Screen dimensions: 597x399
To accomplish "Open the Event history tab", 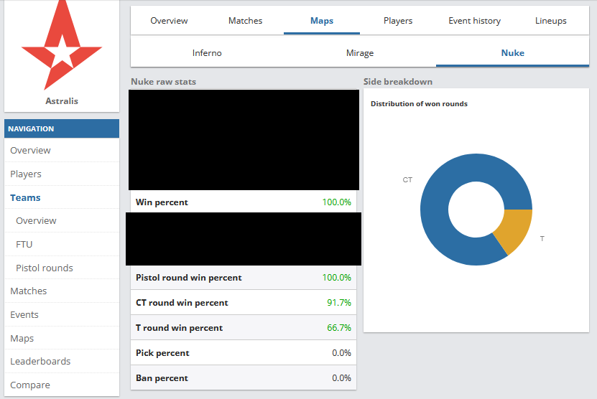I will pos(474,21).
